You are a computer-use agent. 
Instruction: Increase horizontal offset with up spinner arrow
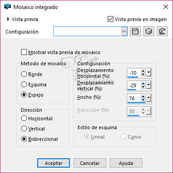(143, 71)
